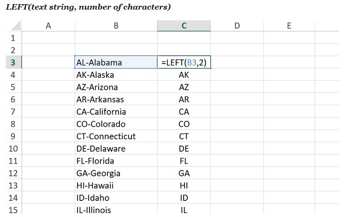Select the CA-California cell

tap(115, 111)
